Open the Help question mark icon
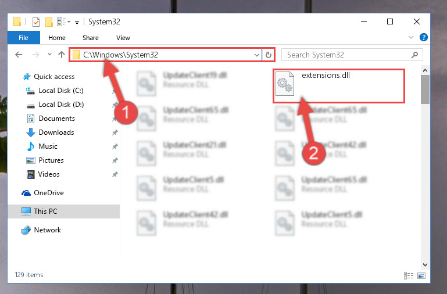The image size is (447, 294). pos(424,37)
